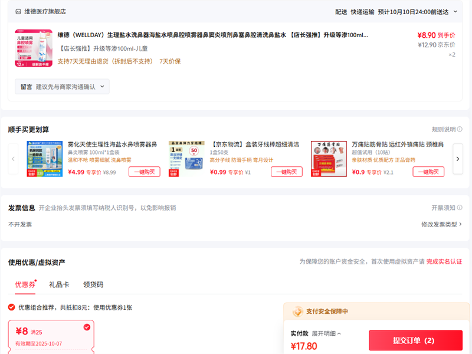
Task: Select the 优惠券 tab
Action: pos(25,284)
